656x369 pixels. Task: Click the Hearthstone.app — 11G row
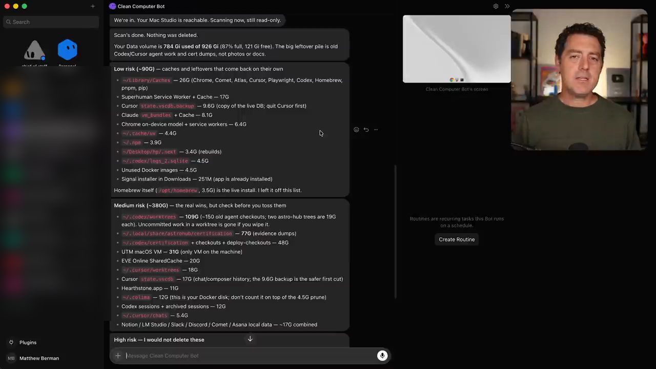(150, 288)
